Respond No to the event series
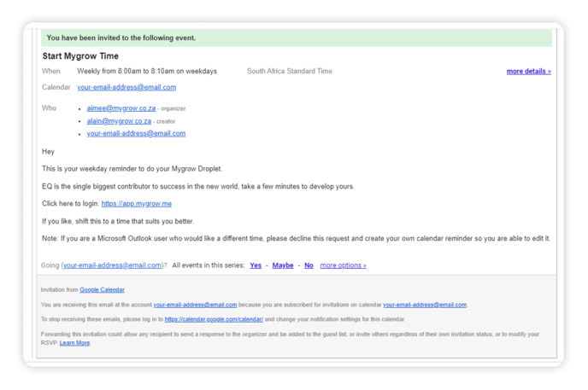This screenshot has height=390, width=588. click(x=309, y=265)
